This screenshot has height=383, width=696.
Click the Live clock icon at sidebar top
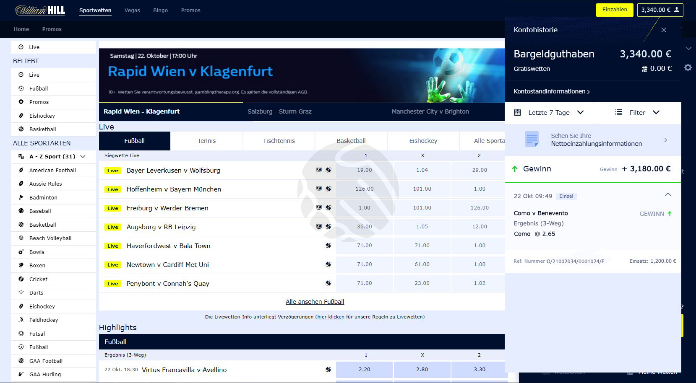click(21, 47)
